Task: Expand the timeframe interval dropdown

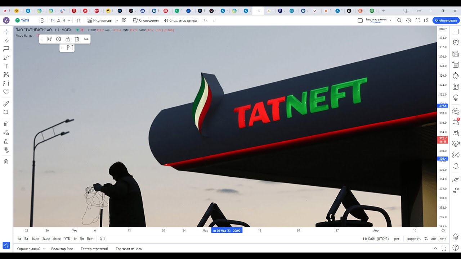Action: pos(69,21)
